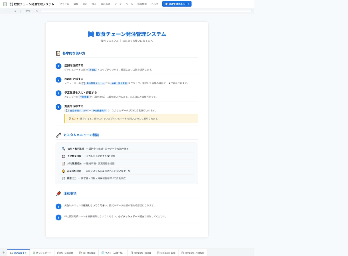The image size is (348, 256).
Task: Click the 基本的な使い方 section heading
Action: pyautogui.click(x=74, y=53)
